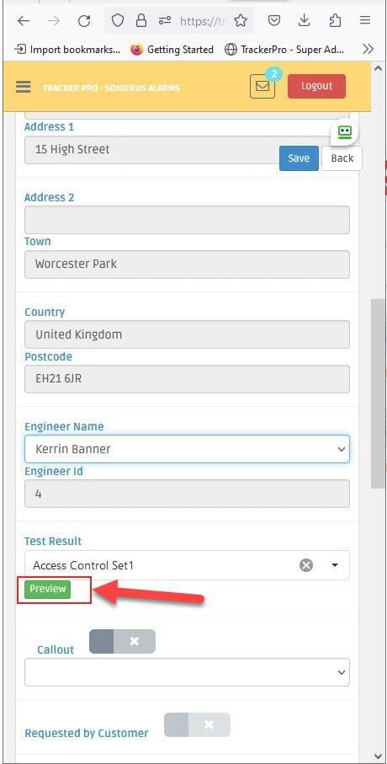Click the Address 2 input field
The image size is (387, 764).
pyautogui.click(x=187, y=220)
